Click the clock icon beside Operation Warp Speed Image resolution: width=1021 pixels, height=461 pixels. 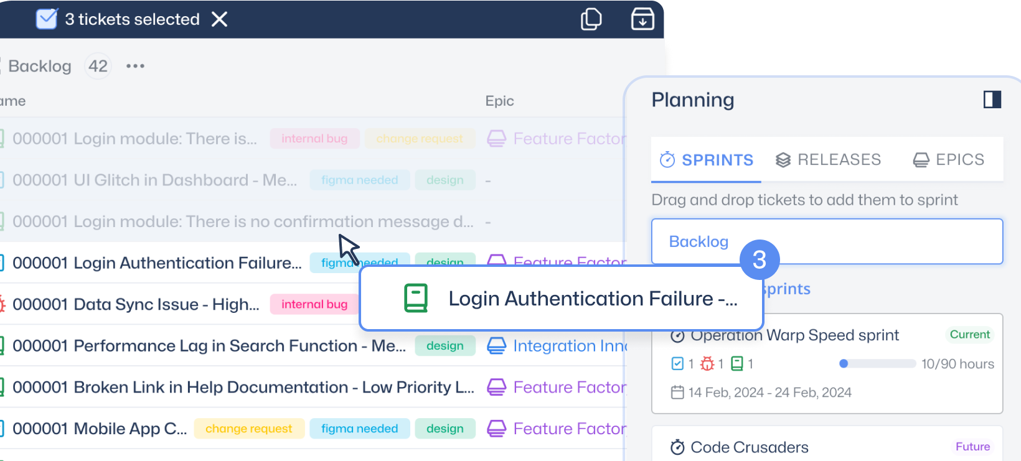coord(677,336)
